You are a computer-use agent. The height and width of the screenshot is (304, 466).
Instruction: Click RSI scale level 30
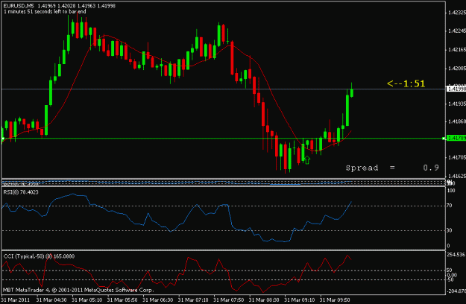[x=450, y=230]
